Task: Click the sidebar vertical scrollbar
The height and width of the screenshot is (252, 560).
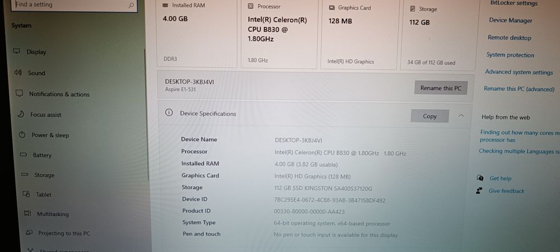Action: (146, 114)
